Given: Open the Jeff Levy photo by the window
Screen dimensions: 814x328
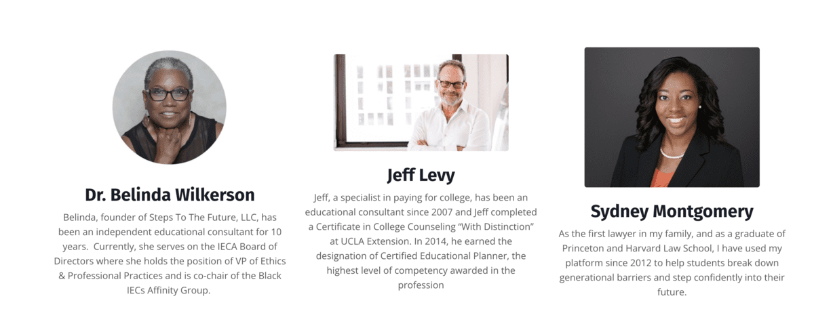Looking at the screenshot, I should (x=421, y=102).
